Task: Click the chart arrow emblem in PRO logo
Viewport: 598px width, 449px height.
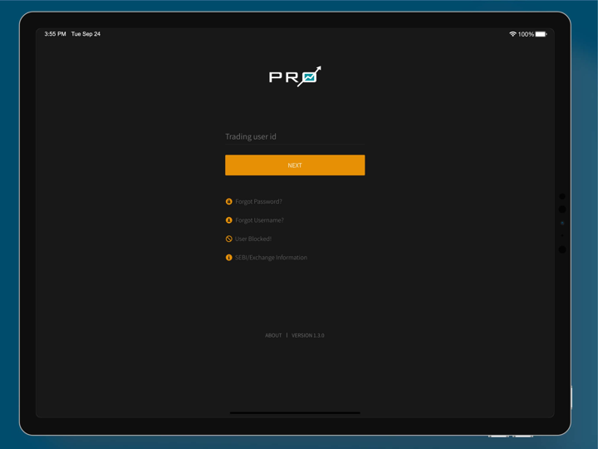Action: pos(310,76)
